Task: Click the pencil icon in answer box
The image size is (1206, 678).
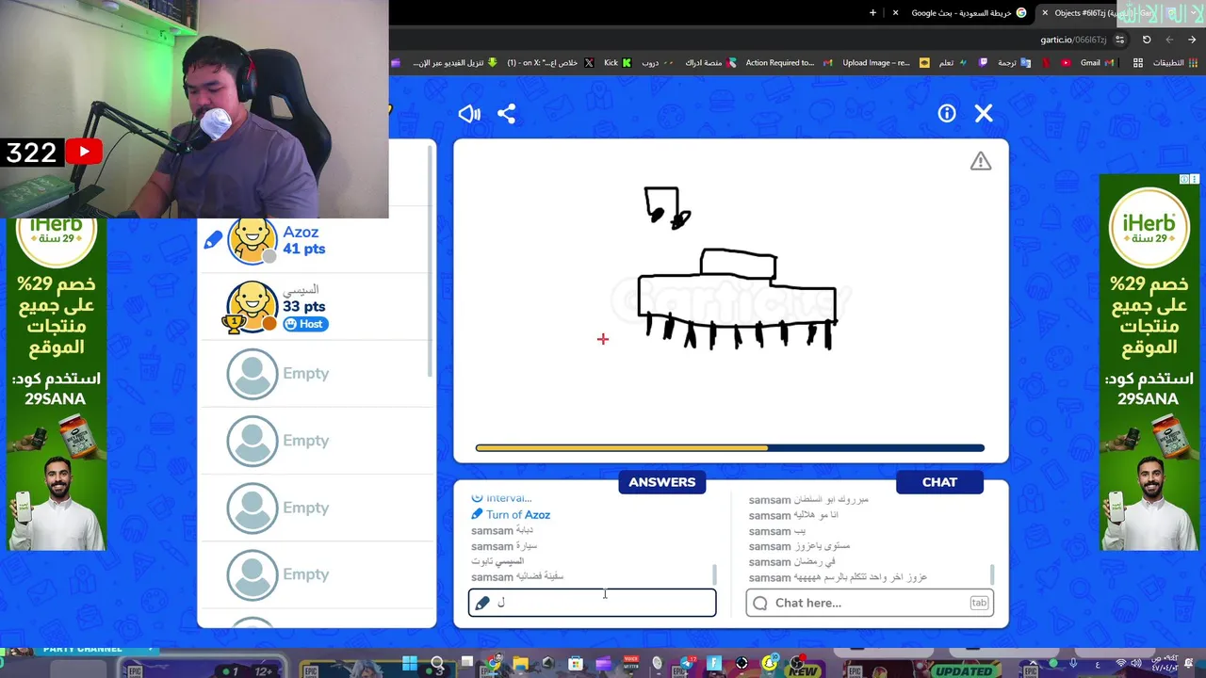Action: tap(482, 603)
